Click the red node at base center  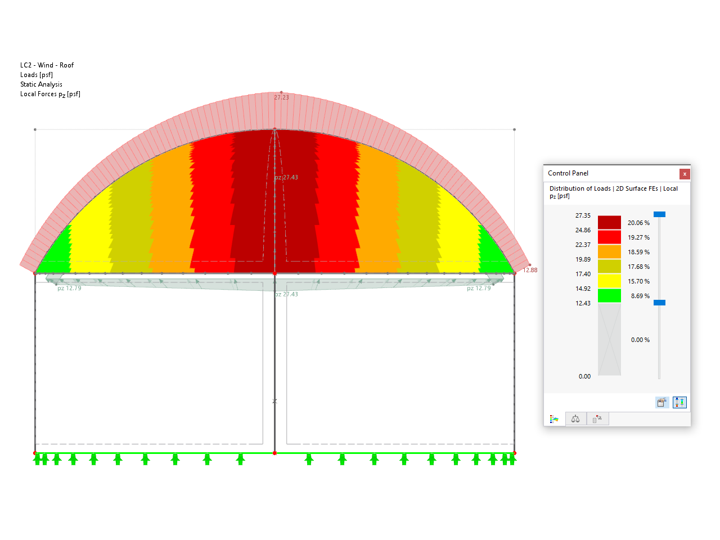(275, 452)
